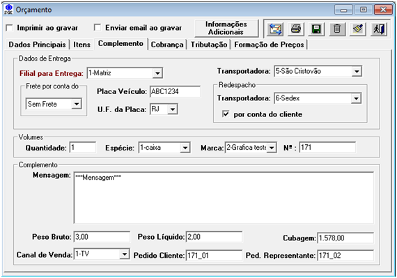The image size is (397, 278).
Task: Open the Tributação tab
Action: click(x=209, y=45)
